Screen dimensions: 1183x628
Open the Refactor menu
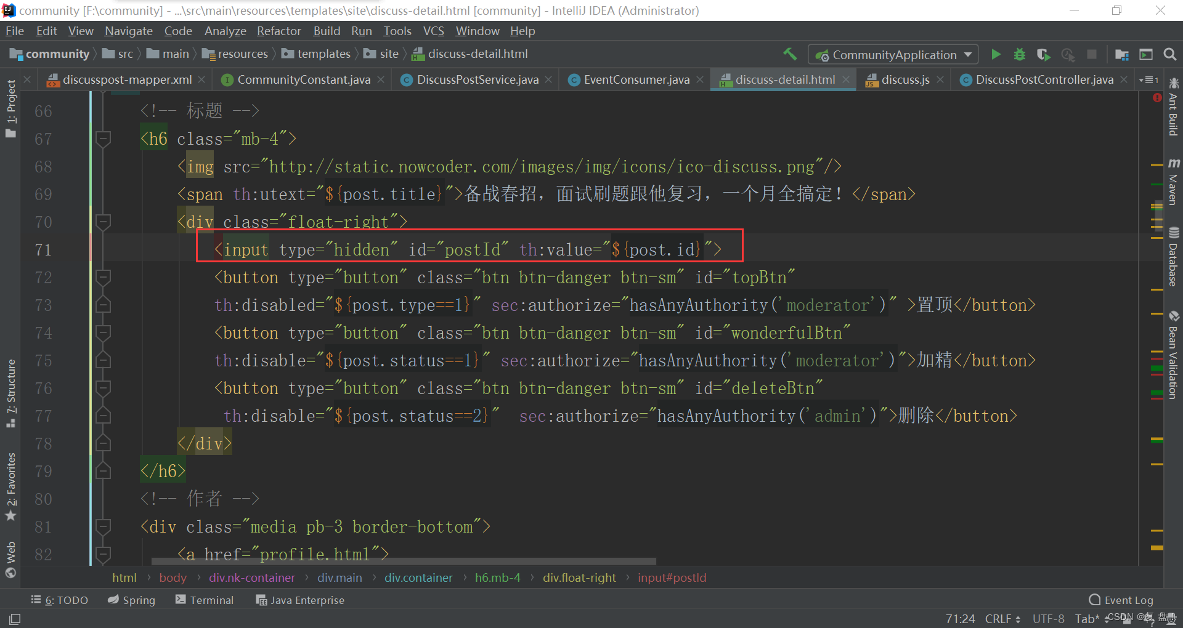(278, 31)
